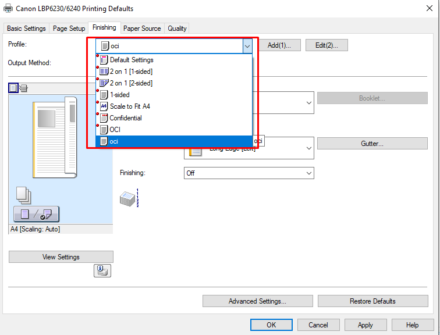Toggle the 1-sided/2-sided print switch button
Image resolution: width=440 pixels, height=335 pixels.
pyautogui.click(x=36, y=214)
